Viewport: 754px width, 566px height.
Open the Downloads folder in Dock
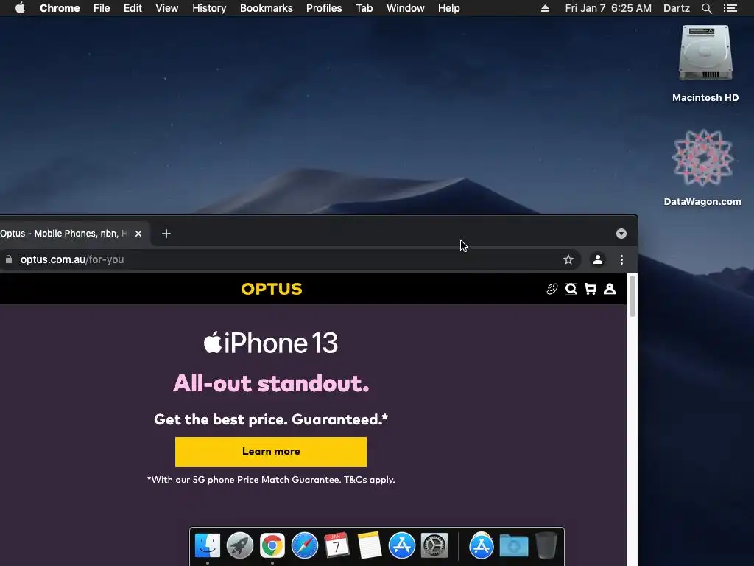coord(513,545)
